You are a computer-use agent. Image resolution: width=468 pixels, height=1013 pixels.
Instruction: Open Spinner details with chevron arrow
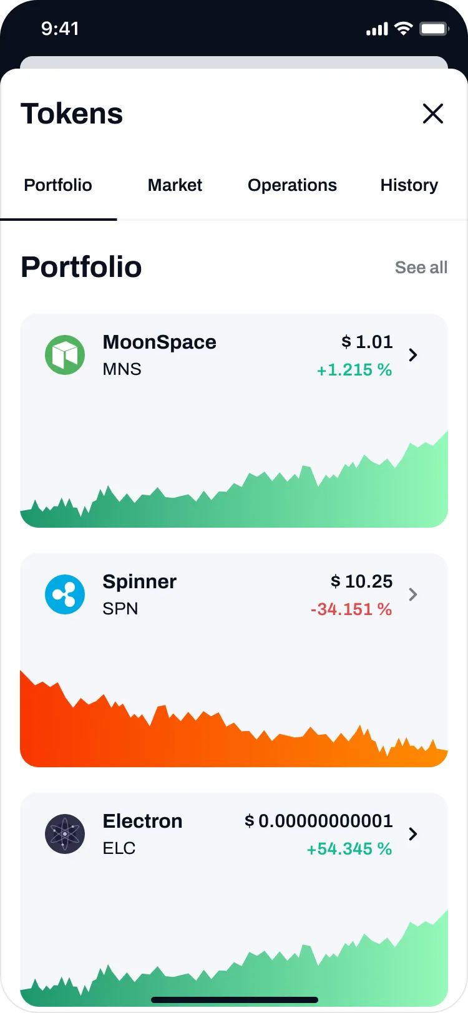tap(412, 594)
